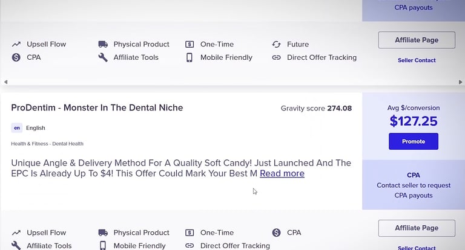465x250 pixels.
Task: Click the Future recurring arrows icon
Action: coord(277,44)
